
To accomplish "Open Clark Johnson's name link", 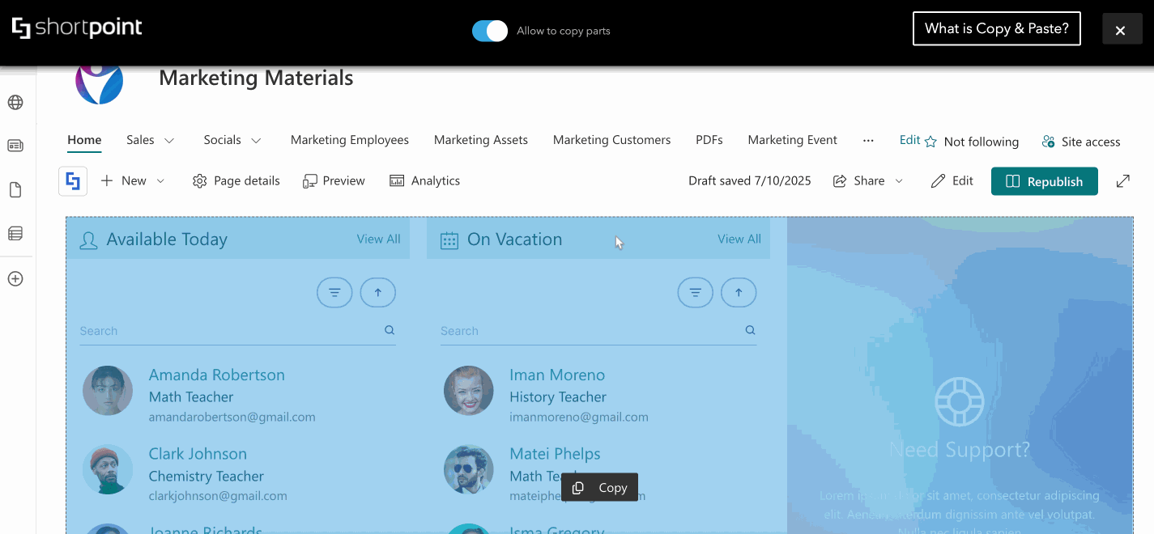I will click(198, 454).
